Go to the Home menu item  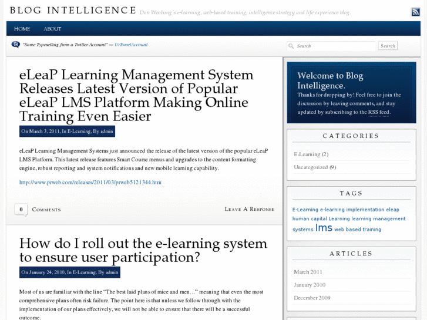click(x=22, y=29)
